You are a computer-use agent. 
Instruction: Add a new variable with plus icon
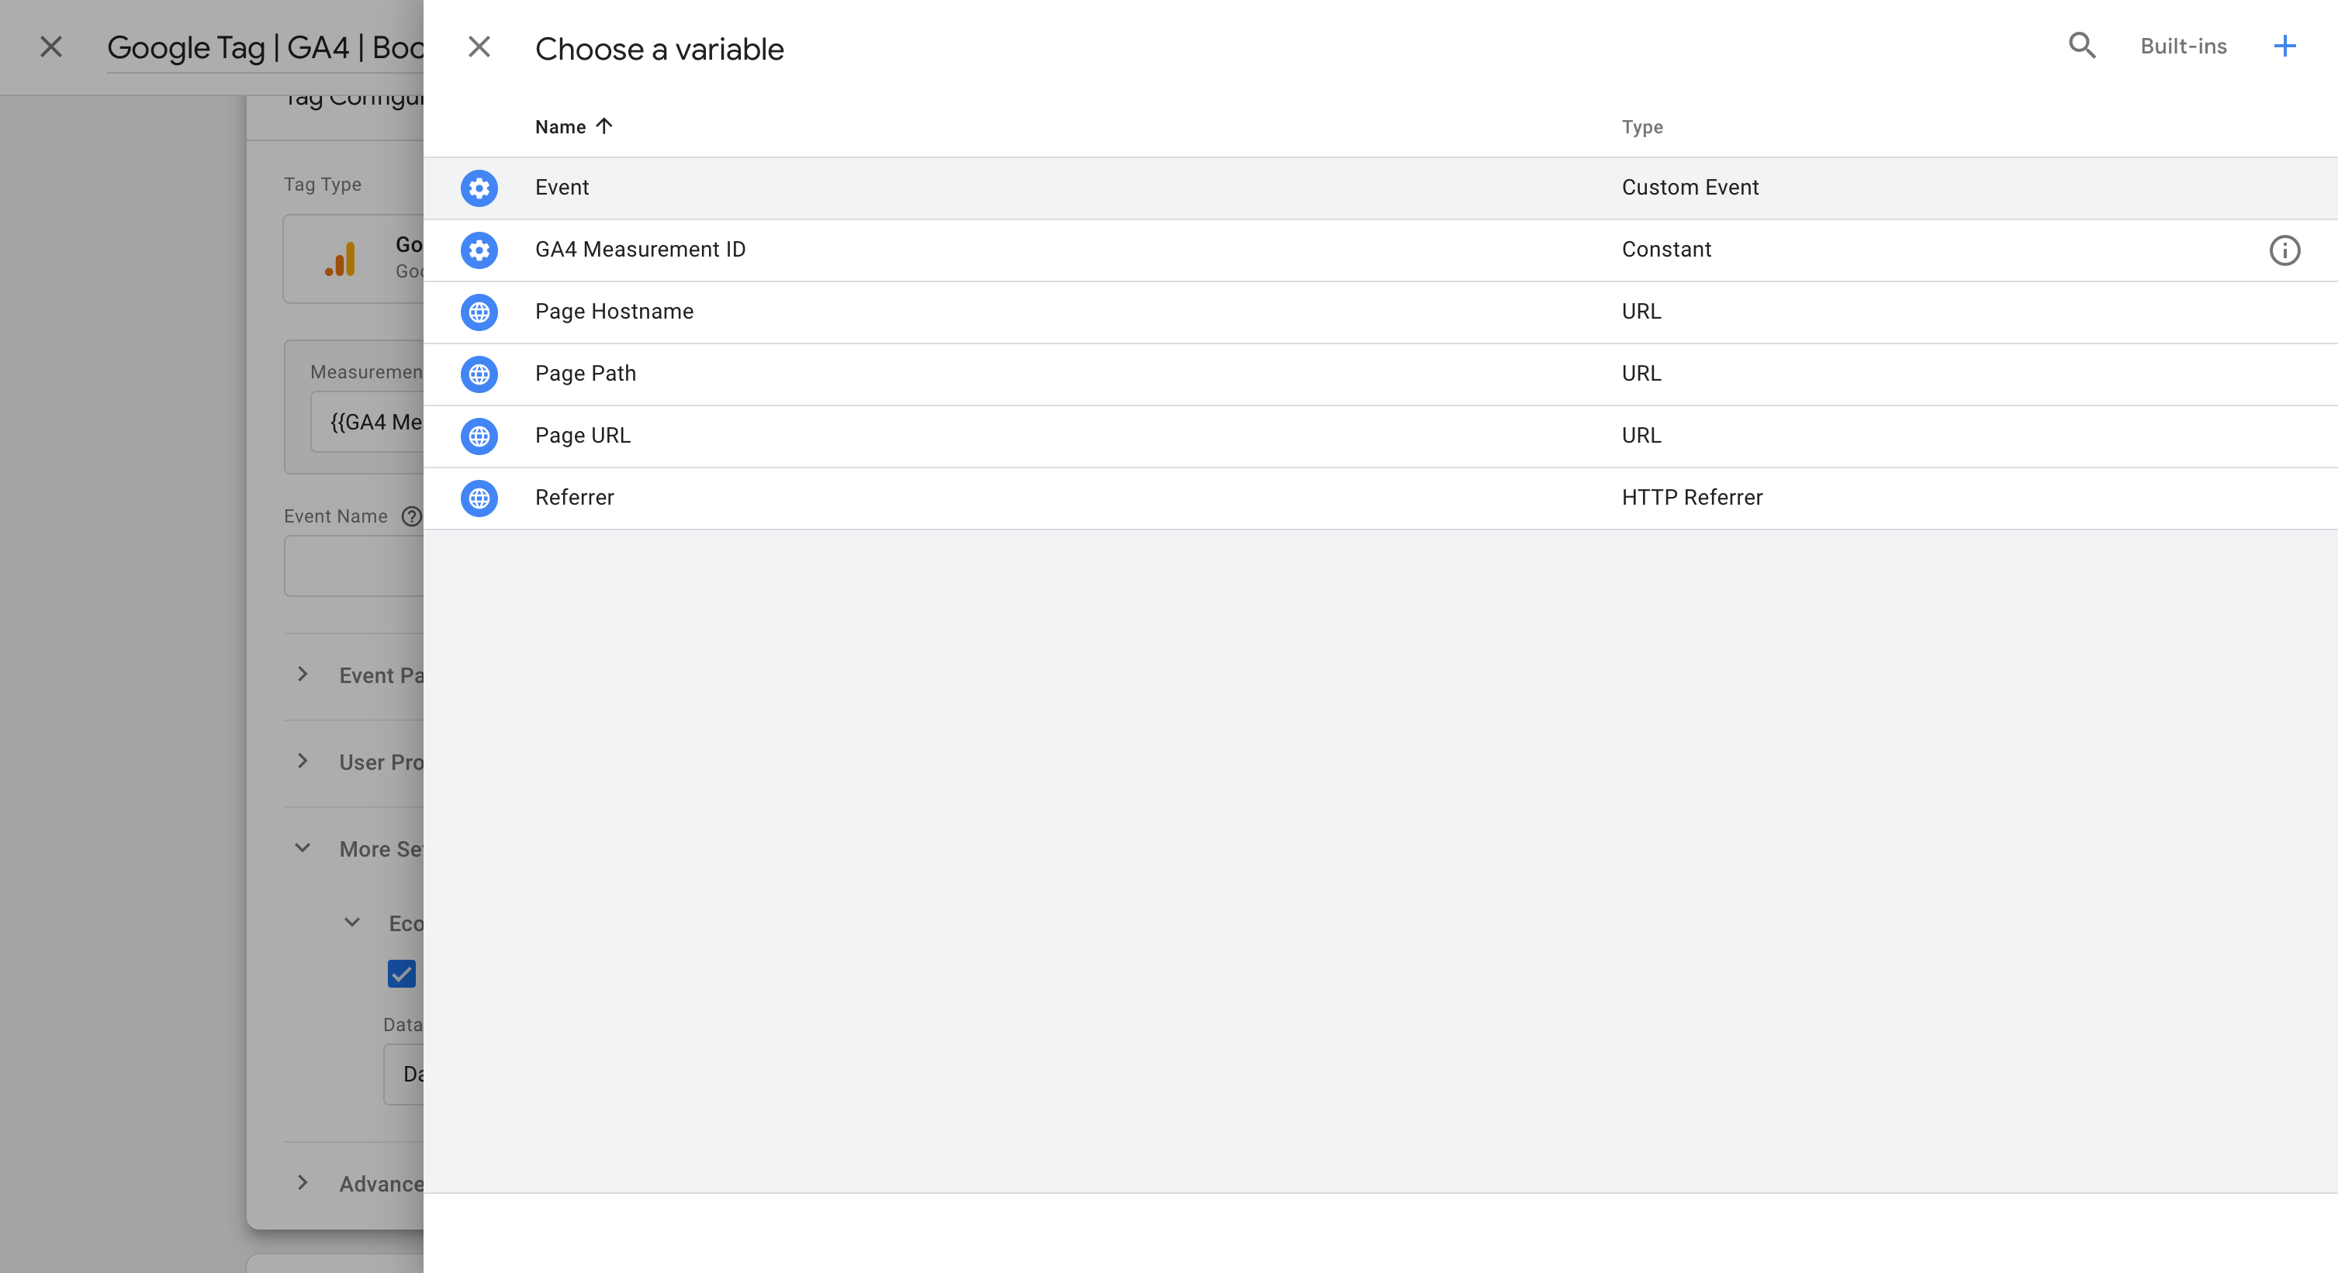pos(2284,47)
